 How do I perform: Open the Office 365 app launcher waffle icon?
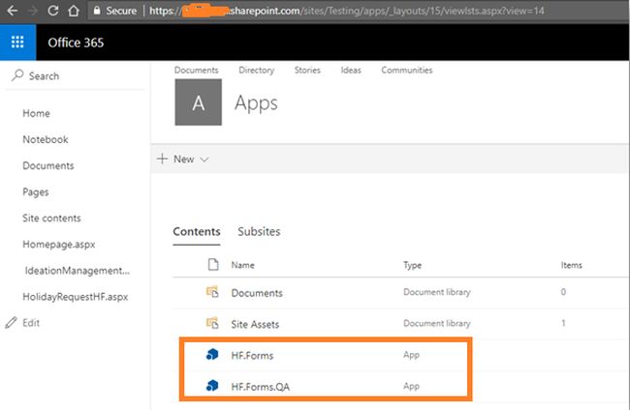pyautogui.click(x=17, y=43)
